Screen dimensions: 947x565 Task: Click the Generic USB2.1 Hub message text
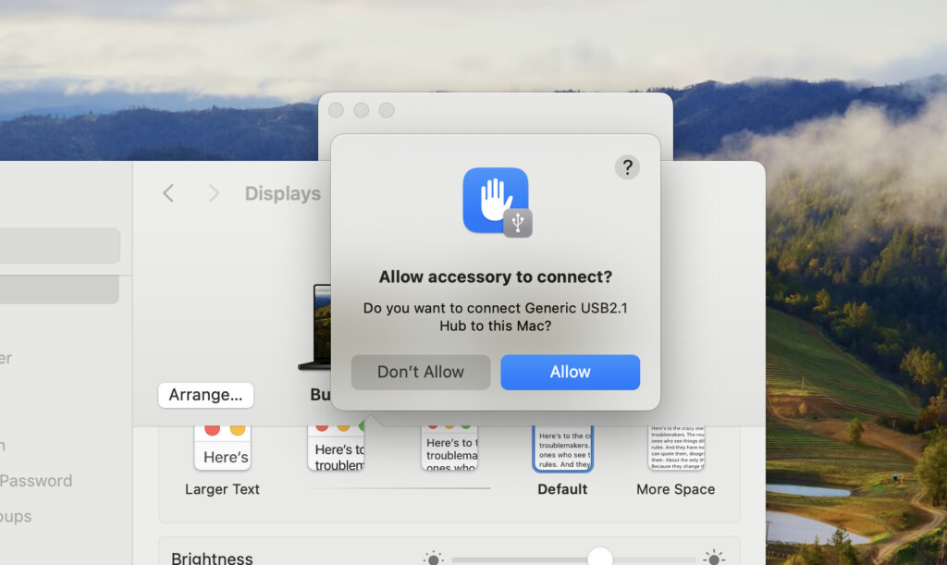point(496,317)
